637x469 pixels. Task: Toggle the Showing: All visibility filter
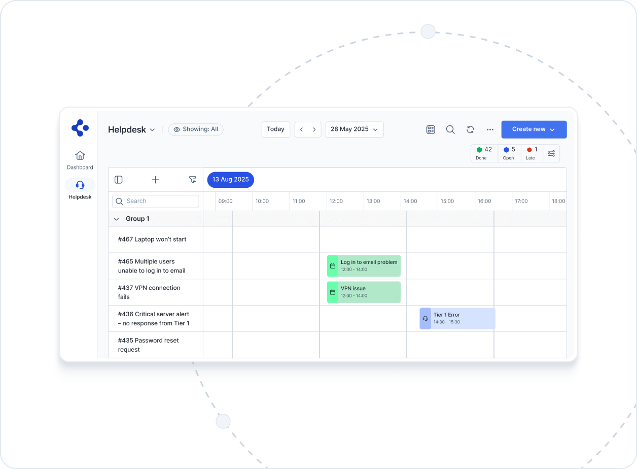pos(196,129)
